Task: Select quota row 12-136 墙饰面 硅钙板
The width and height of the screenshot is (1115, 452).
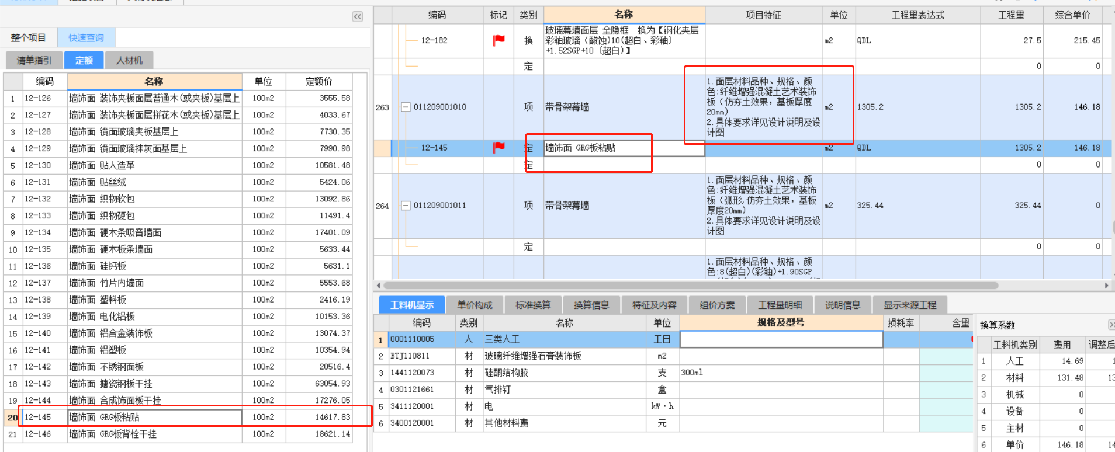Action: pos(178,266)
